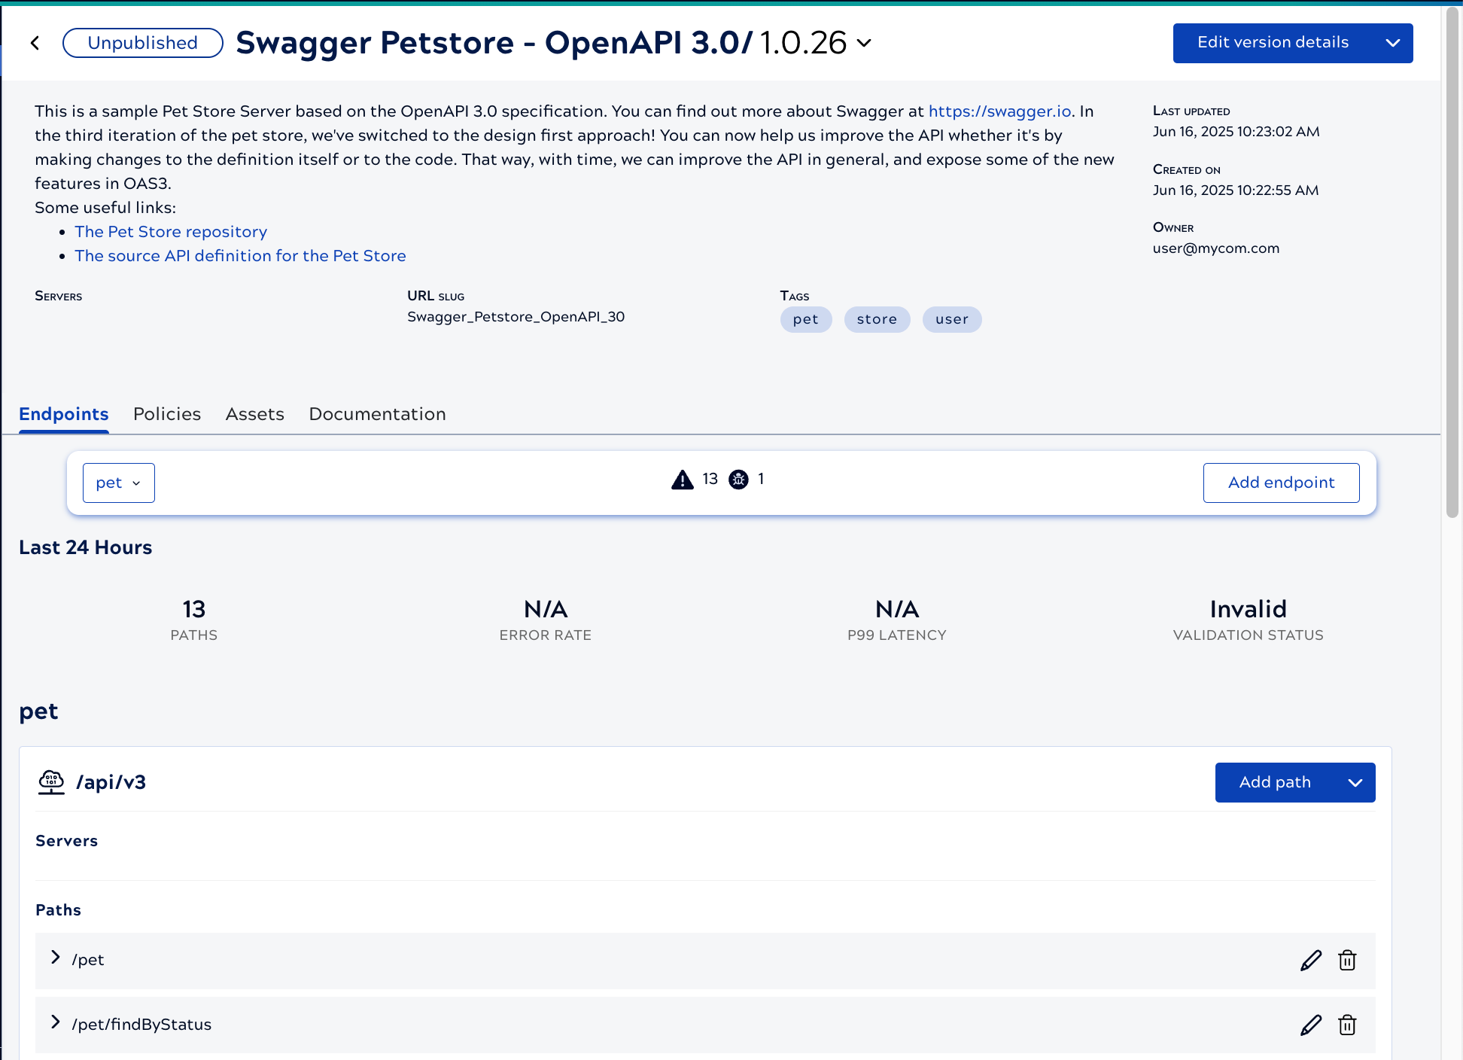Open the Add path dropdown arrow

pyautogui.click(x=1355, y=783)
